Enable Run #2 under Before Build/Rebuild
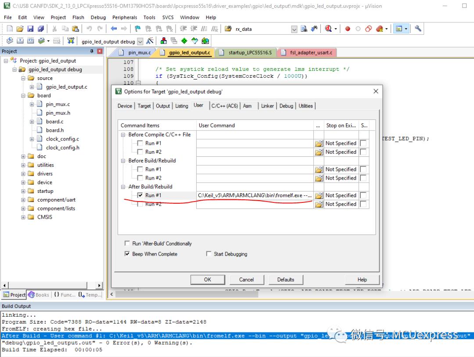The height and width of the screenshot is (357, 474). pyautogui.click(x=140, y=177)
